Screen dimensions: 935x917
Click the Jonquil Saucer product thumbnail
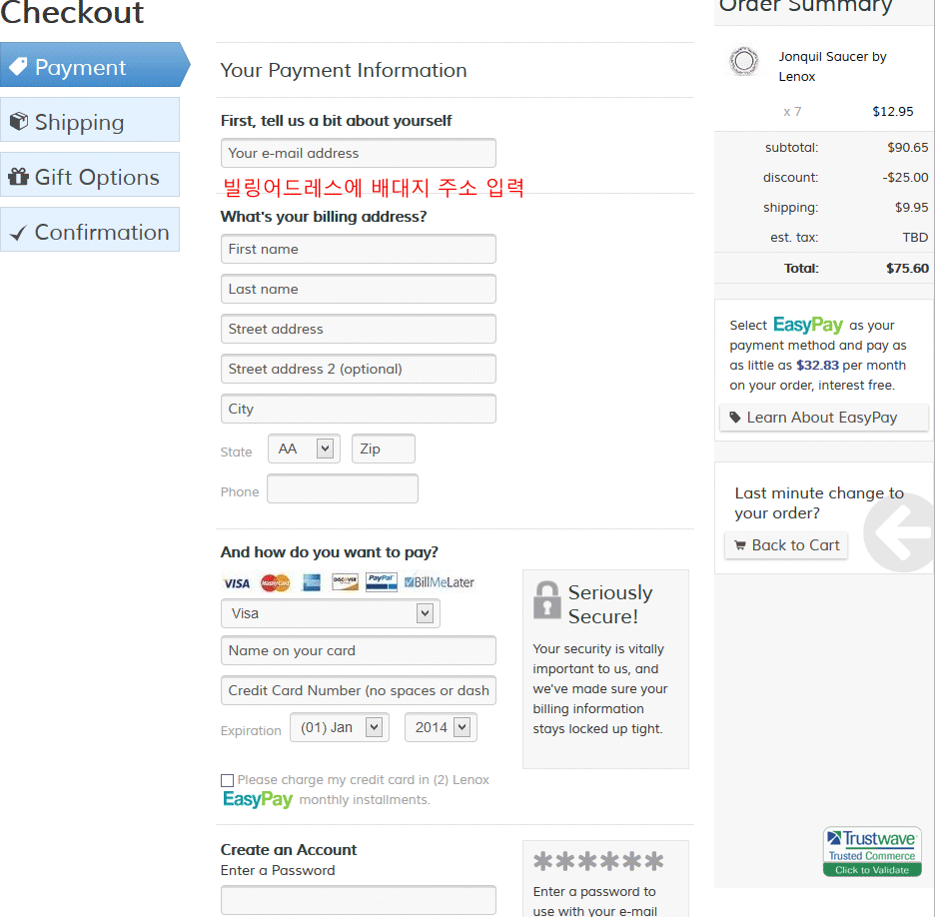tap(743, 62)
